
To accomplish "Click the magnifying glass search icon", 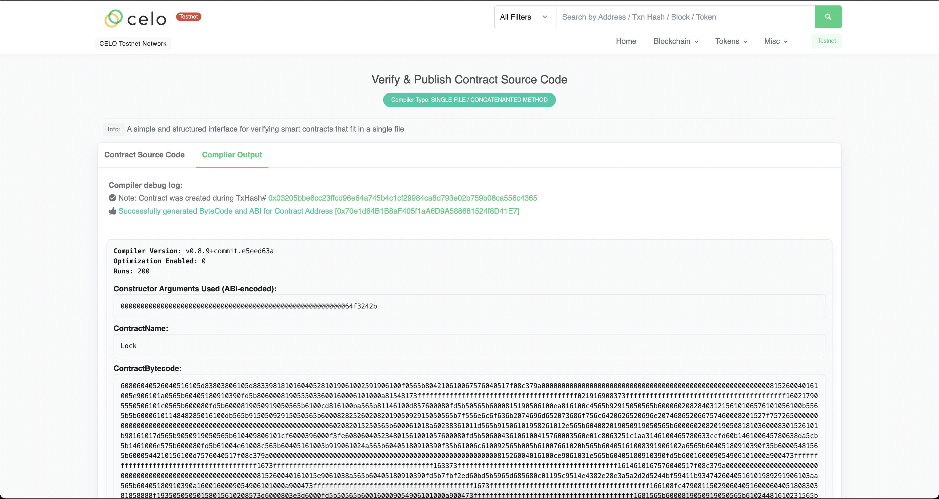I will [828, 16].
